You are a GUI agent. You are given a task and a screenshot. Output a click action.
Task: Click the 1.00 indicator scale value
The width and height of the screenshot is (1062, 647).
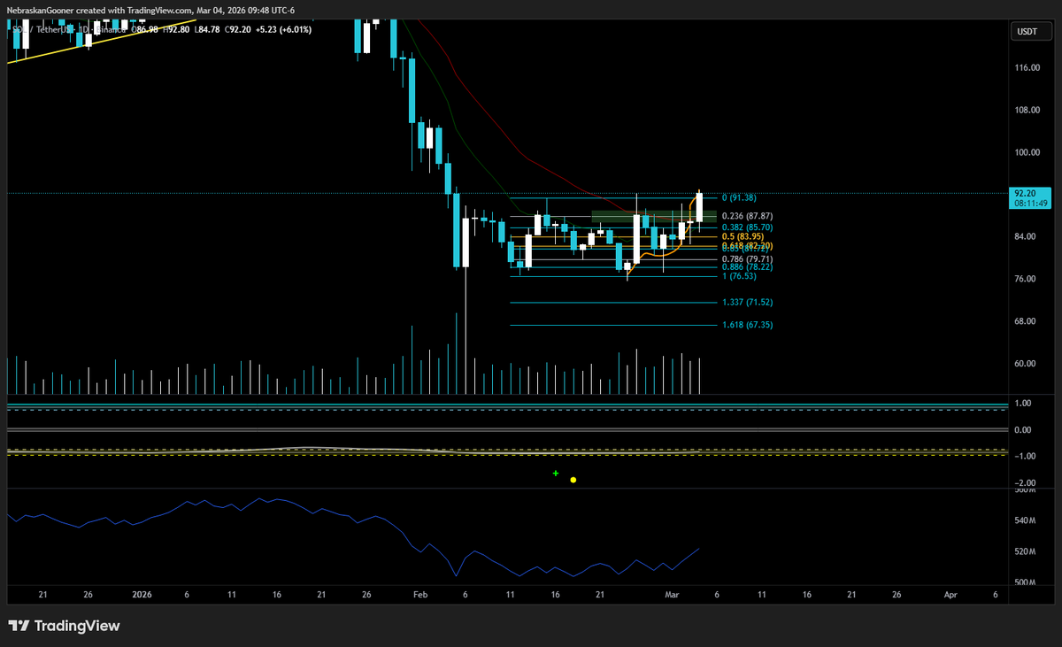1024,404
